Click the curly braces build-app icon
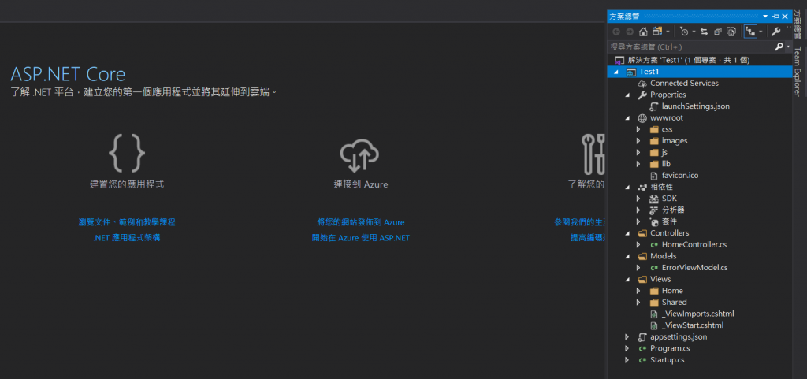The width and height of the screenshot is (807, 379). 127,153
